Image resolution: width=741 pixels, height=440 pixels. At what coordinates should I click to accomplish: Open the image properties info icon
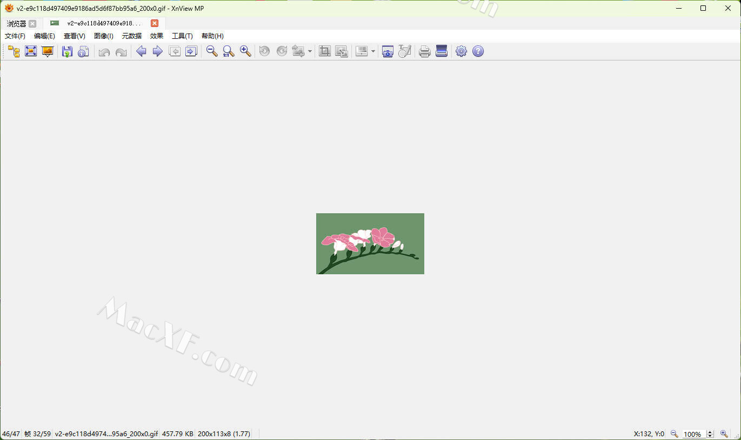tap(83, 51)
